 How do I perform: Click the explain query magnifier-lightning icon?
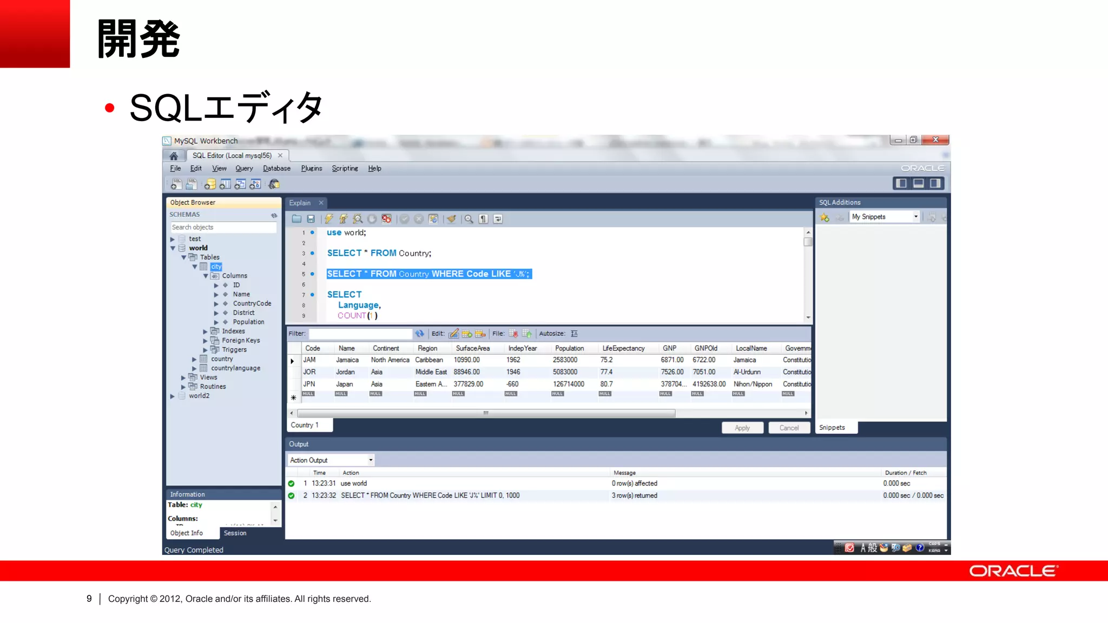[358, 219]
